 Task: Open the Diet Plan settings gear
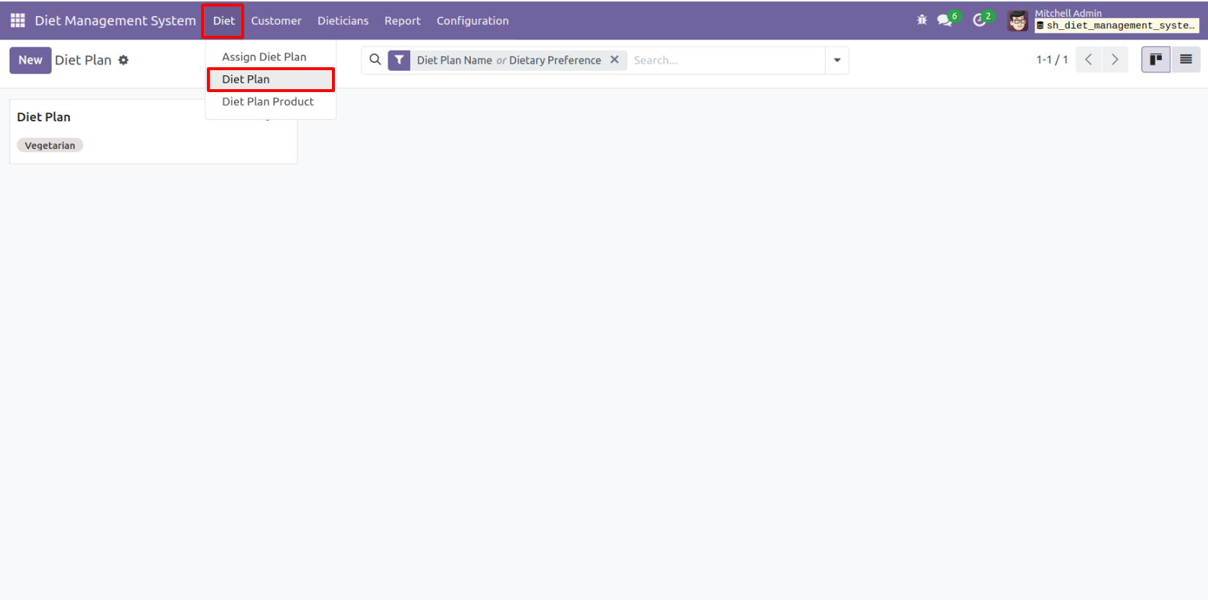(124, 60)
